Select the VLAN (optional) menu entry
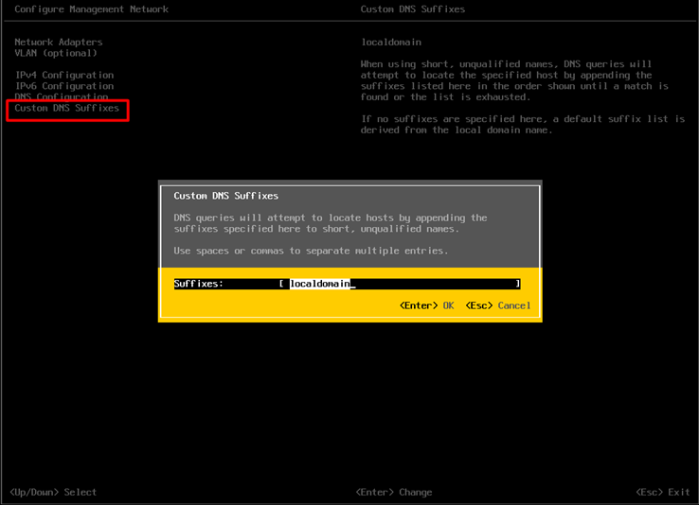Image resolution: width=699 pixels, height=505 pixels. click(56, 53)
